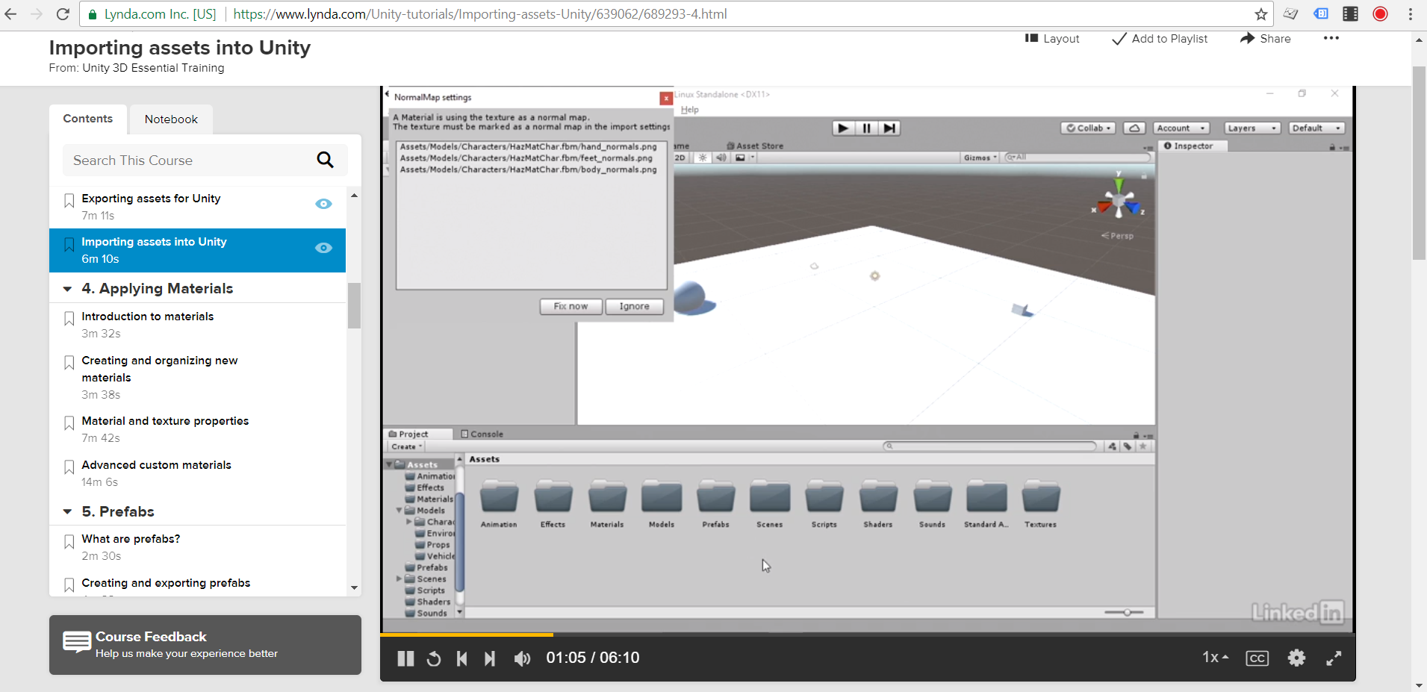The width and height of the screenshot is (1427, 692).
Task: Enter fullscreen video mode
Action: coord(1334,658)
